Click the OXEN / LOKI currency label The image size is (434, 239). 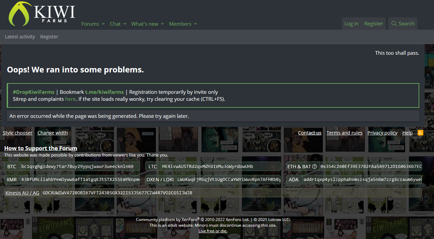(160, 180)
